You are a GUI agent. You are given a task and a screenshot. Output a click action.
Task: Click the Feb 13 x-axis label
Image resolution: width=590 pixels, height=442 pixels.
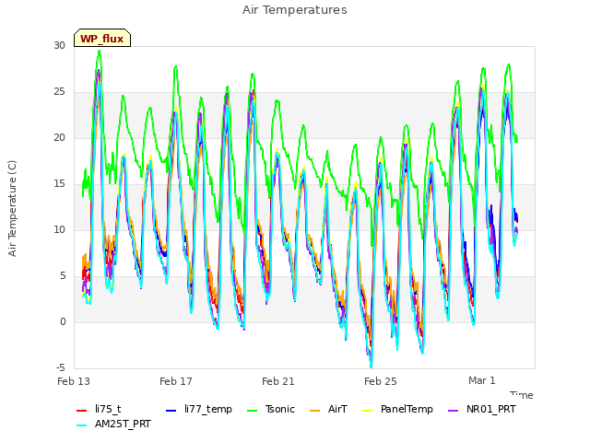pos(74,381)
